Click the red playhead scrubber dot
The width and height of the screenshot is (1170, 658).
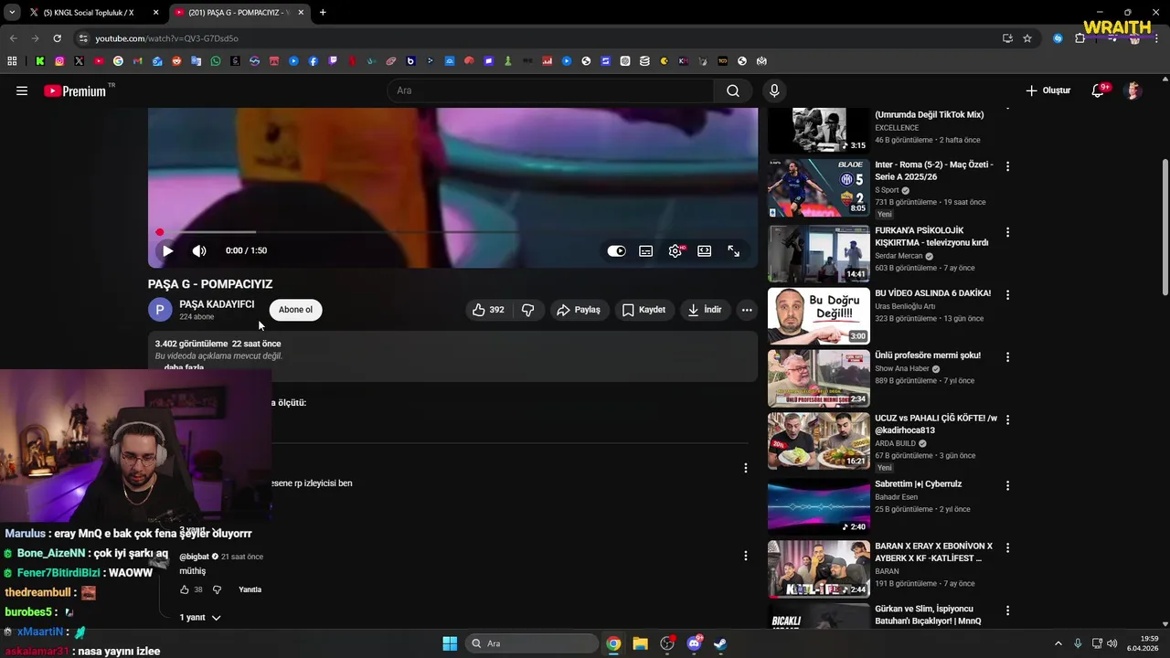click(159, 232)
